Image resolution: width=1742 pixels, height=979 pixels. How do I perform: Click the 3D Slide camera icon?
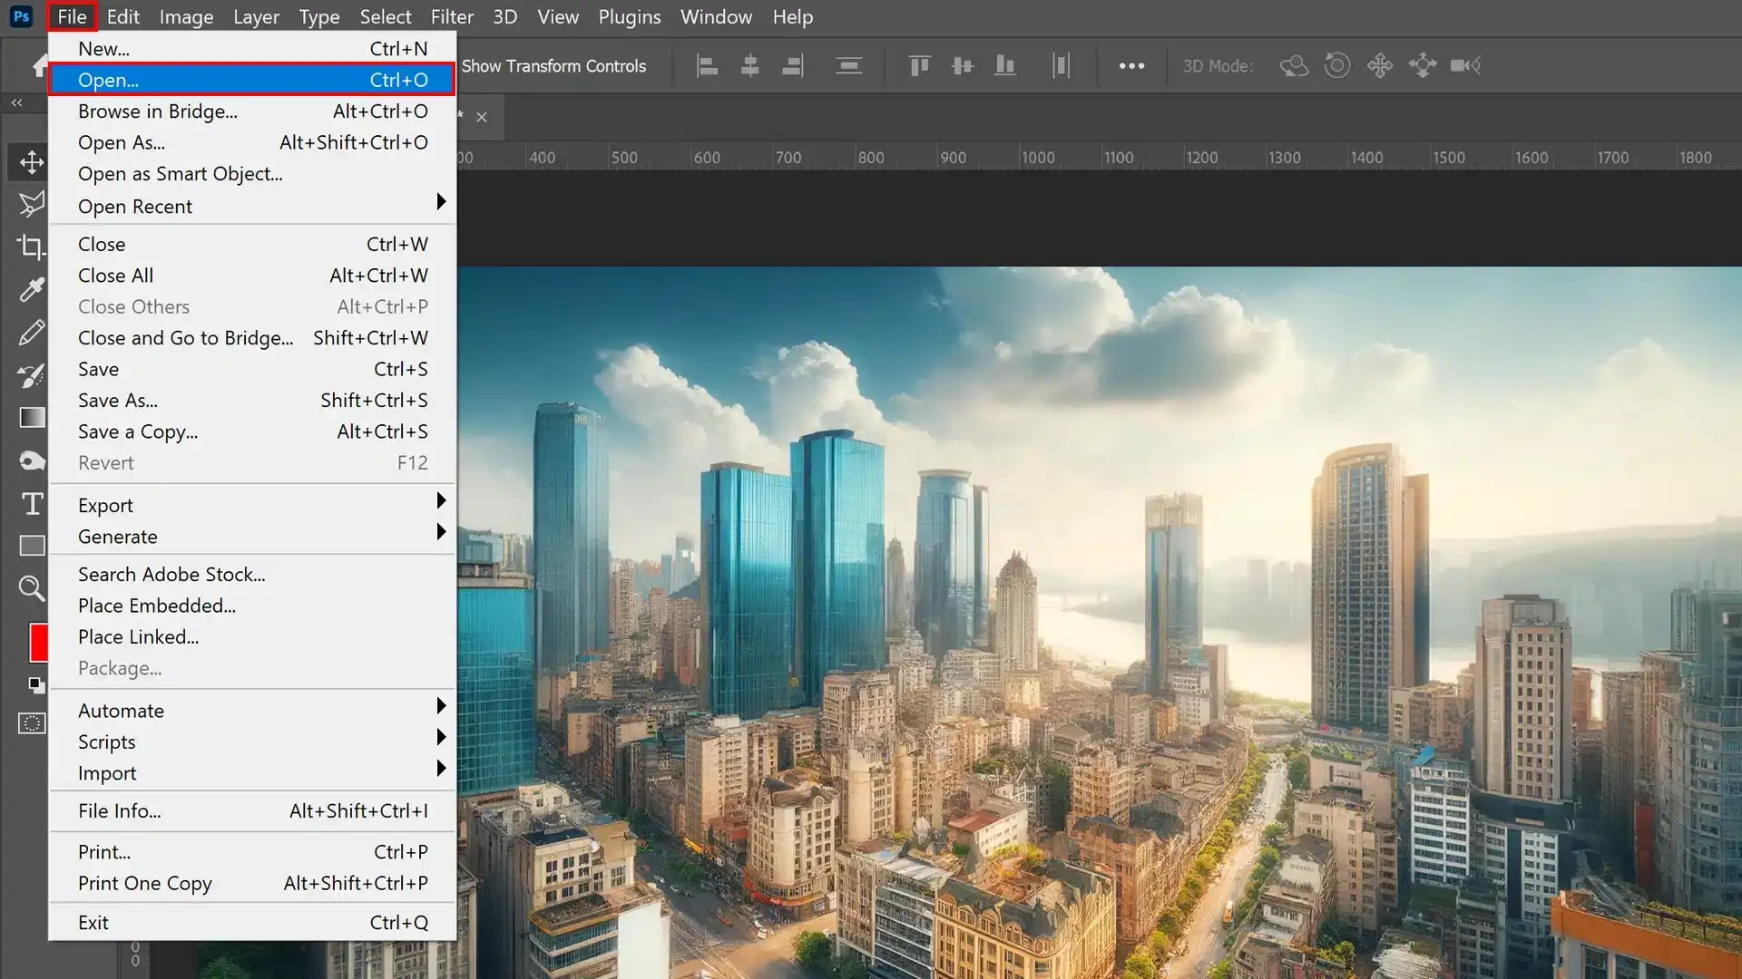(x=1423, y=65)
